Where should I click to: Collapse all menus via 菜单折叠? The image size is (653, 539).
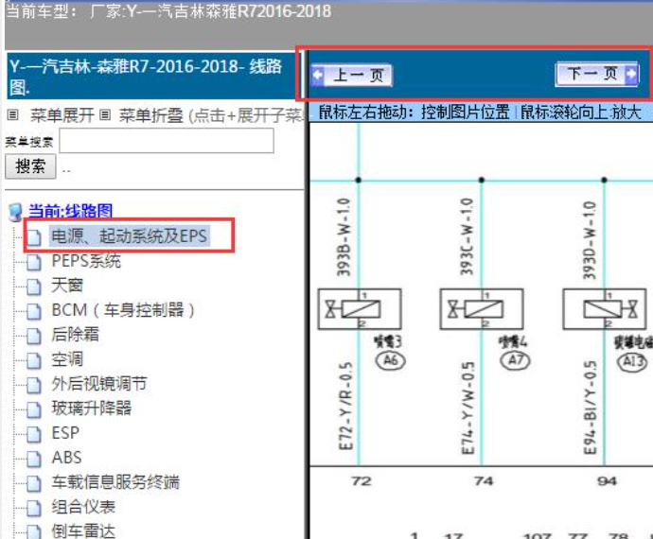150,115
